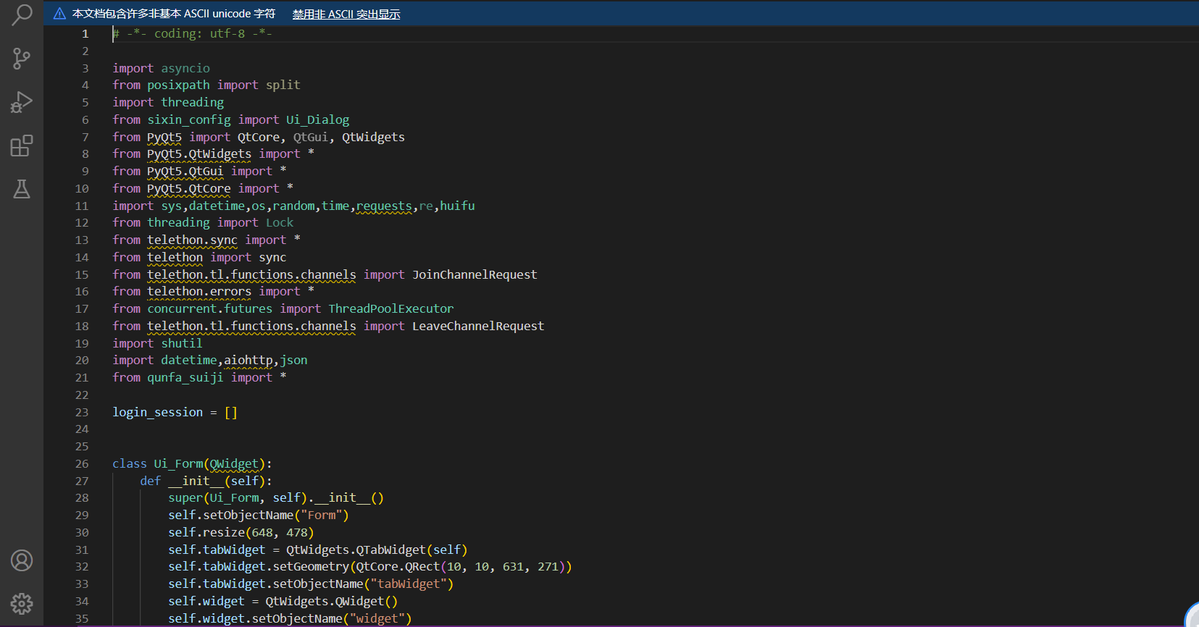Open the Run and Debug view
The image size is (1199, 627).
(x=22, y=102)
